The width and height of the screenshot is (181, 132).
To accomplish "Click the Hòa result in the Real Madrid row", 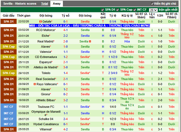I will pos(127,41).
